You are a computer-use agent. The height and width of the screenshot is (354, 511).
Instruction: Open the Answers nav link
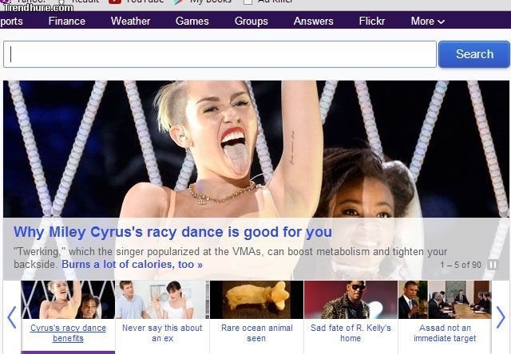[313, 21]
